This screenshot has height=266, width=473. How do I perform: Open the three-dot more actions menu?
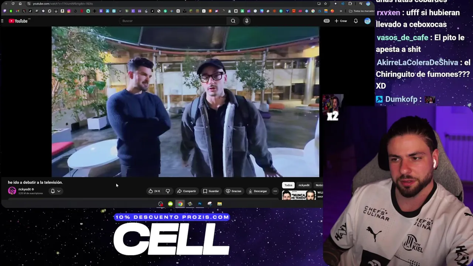pyautogui.click(x=275, y=191)
